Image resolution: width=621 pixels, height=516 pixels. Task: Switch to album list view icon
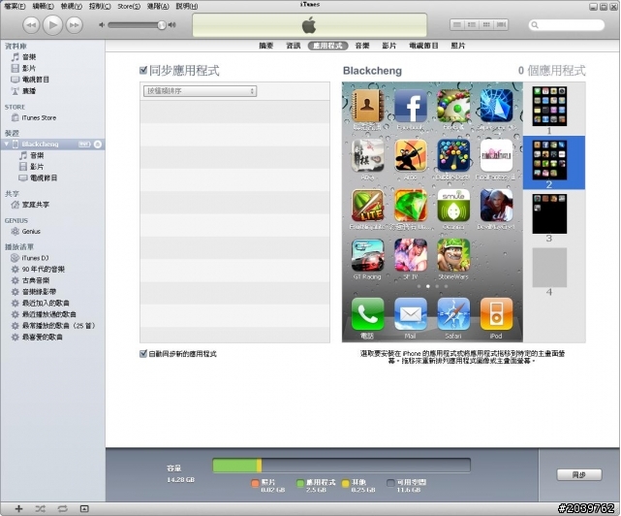tap(472, 25)
